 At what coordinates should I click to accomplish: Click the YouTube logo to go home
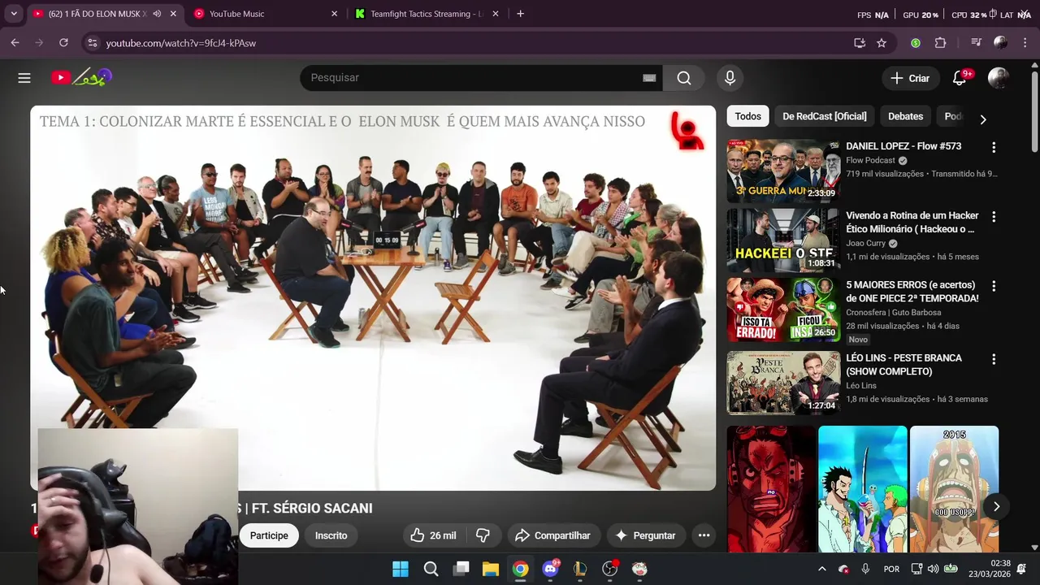(81, 77)
